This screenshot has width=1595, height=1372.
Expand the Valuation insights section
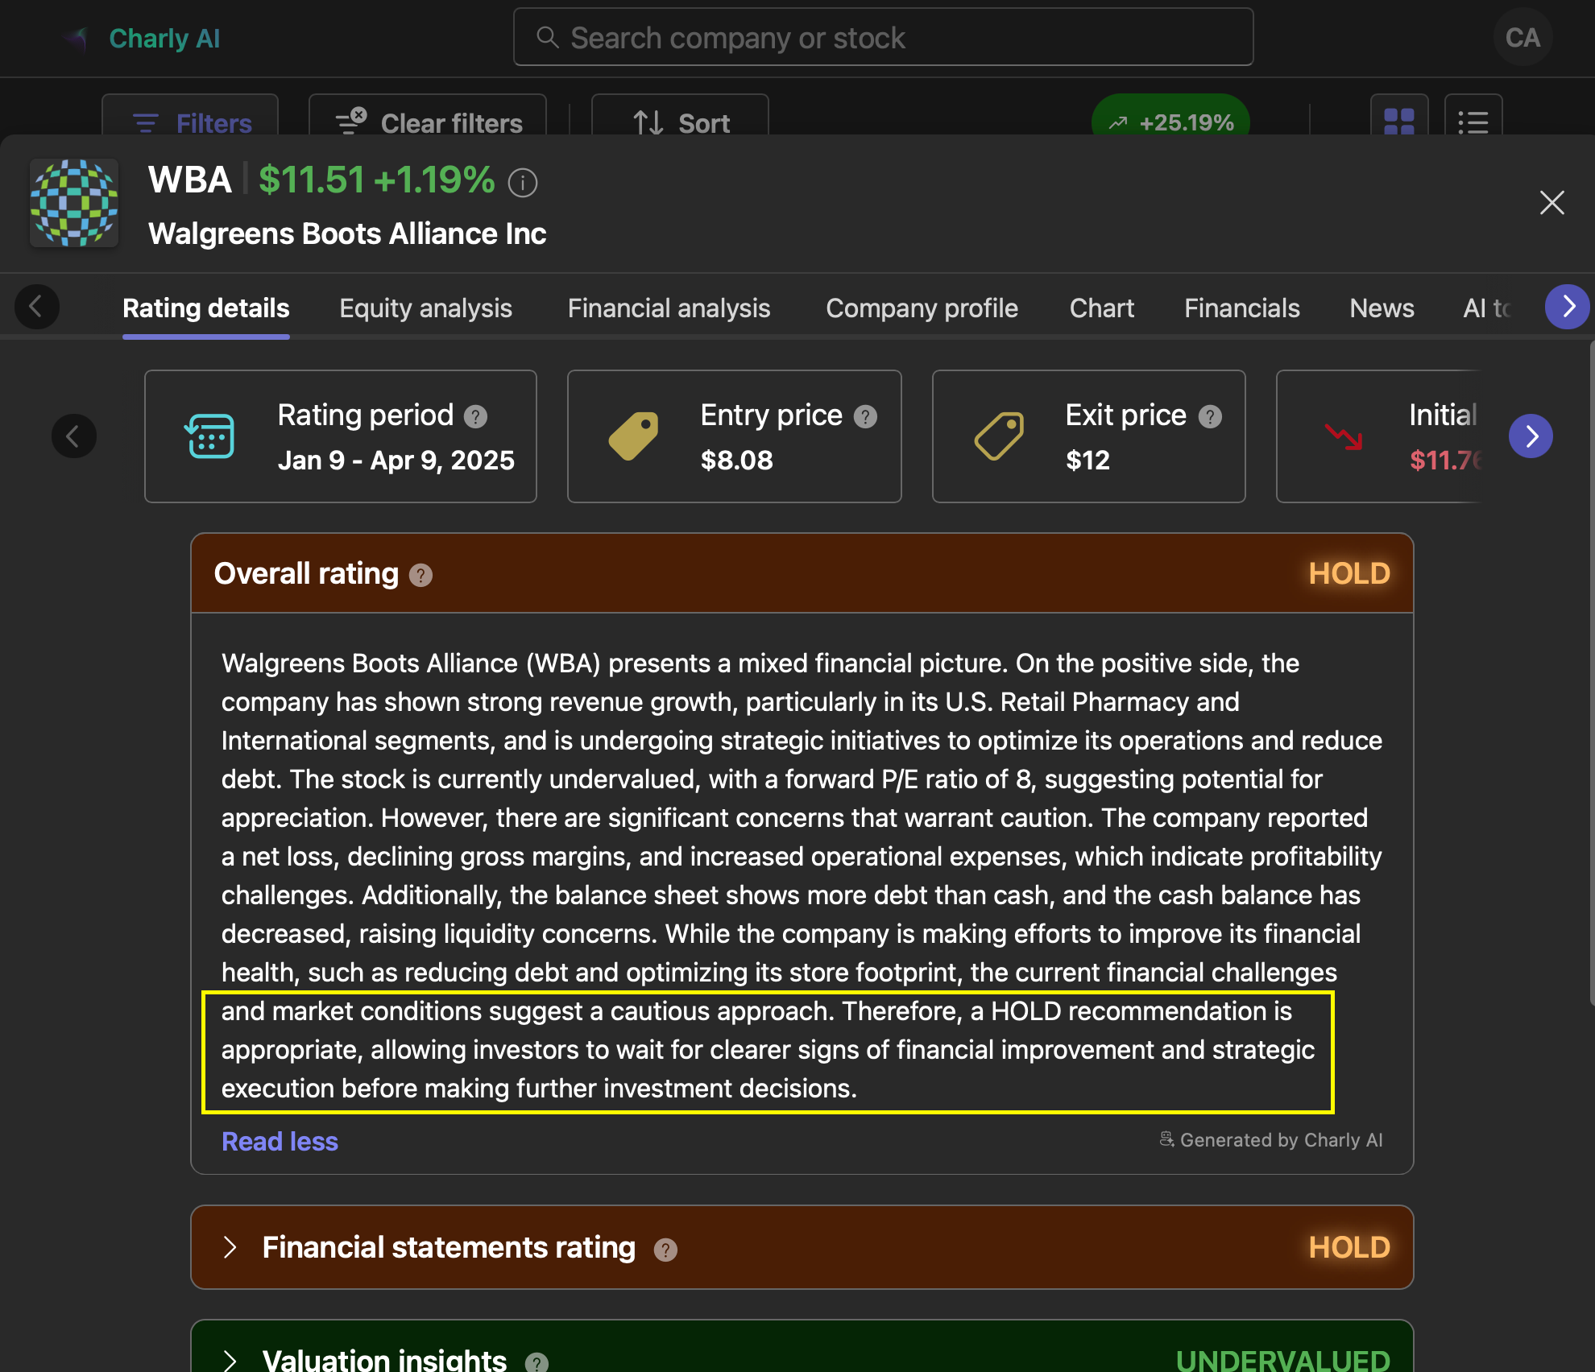click(x=230, y=1360)
